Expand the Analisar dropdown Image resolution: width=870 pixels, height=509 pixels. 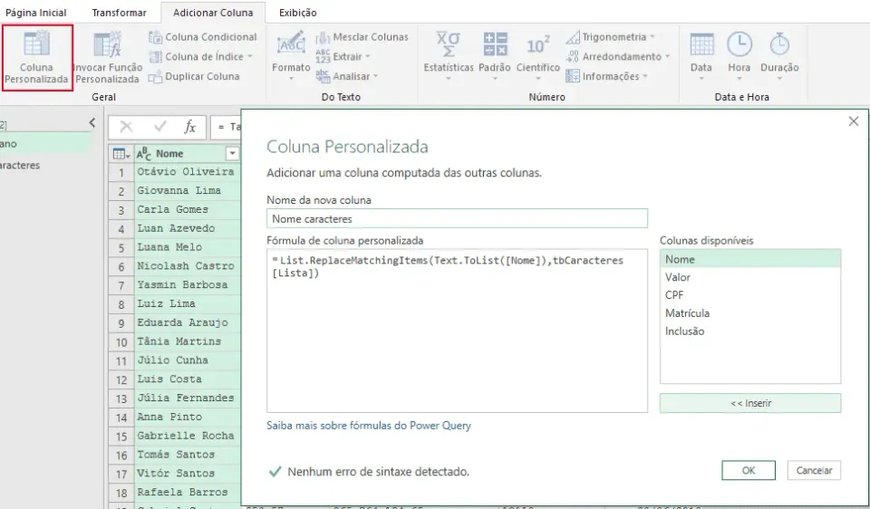point(347,76)
